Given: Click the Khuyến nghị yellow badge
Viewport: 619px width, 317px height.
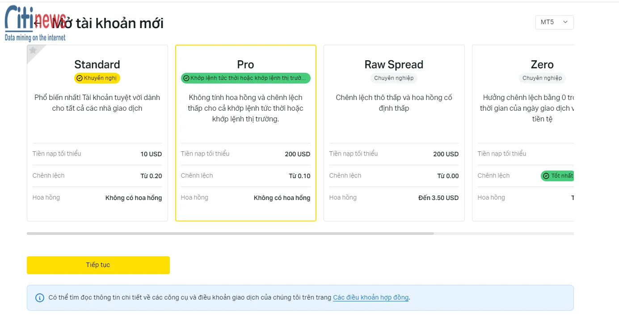Looking at the screenshot, I should click(97, 78).
